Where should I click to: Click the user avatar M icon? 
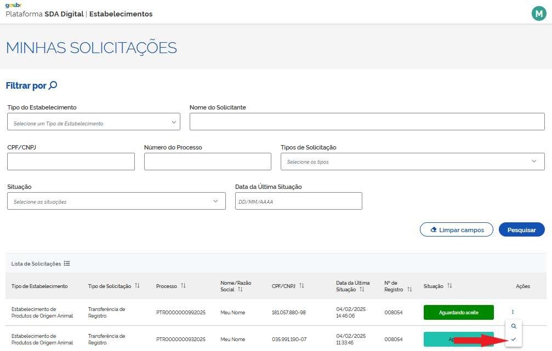[538, 14]
